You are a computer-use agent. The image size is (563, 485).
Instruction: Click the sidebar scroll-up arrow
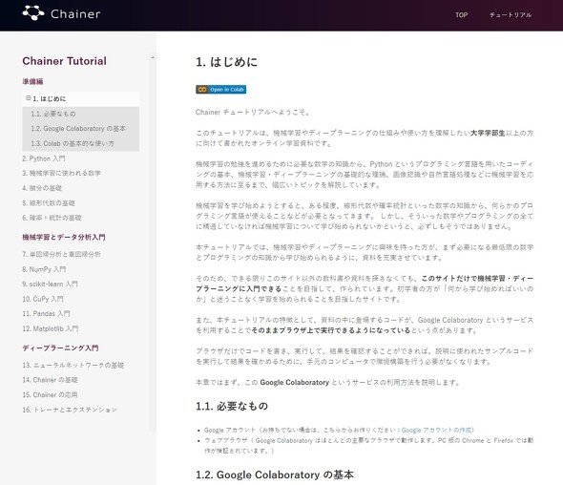coord(153,57)
